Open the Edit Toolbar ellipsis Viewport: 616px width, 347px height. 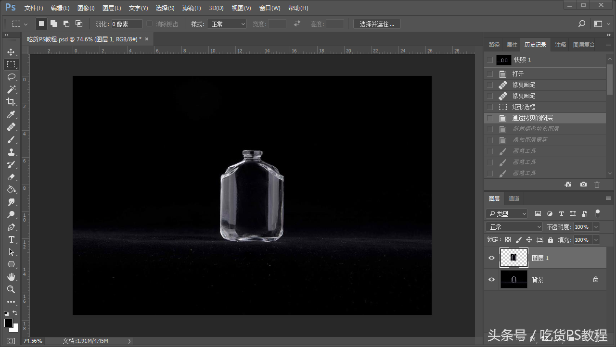point(11,302)
